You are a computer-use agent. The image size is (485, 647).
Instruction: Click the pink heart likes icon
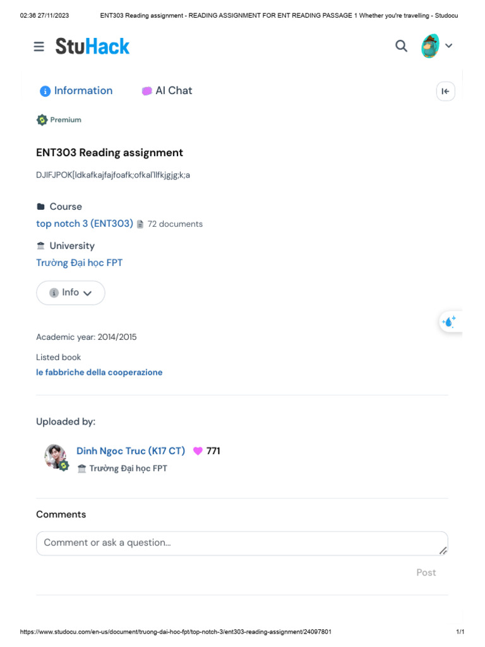click(198, 451)
